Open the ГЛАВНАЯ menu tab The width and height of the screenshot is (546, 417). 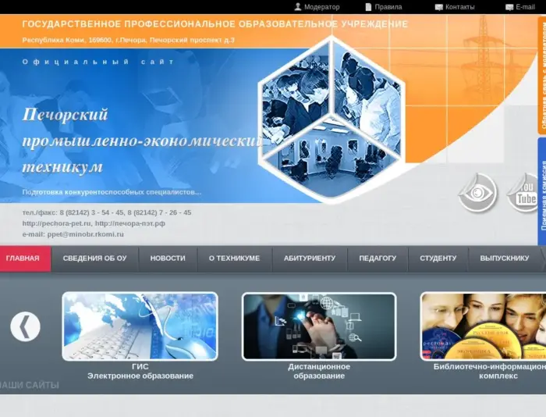(23, 258)
